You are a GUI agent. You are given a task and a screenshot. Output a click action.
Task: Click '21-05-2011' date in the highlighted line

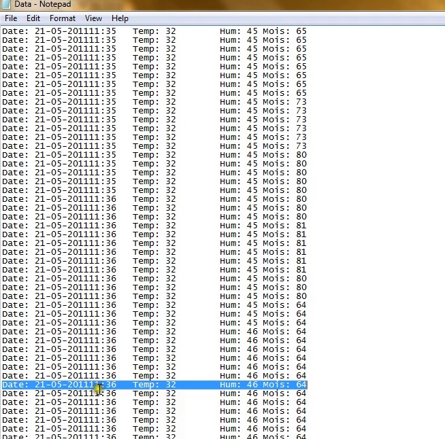click(62, 385)
